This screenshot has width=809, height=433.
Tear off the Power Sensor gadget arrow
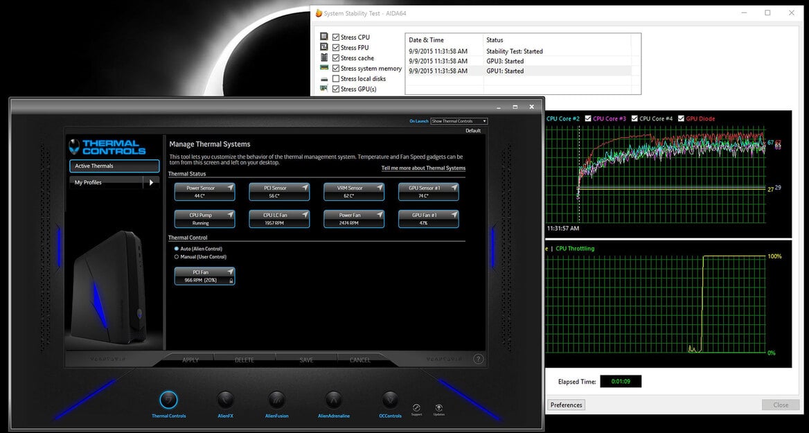coord(230,187)
